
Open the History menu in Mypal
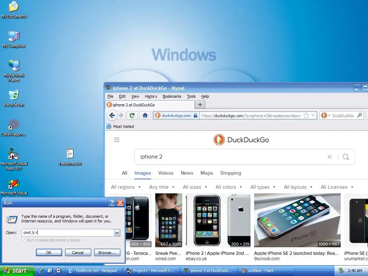point(151,96)
